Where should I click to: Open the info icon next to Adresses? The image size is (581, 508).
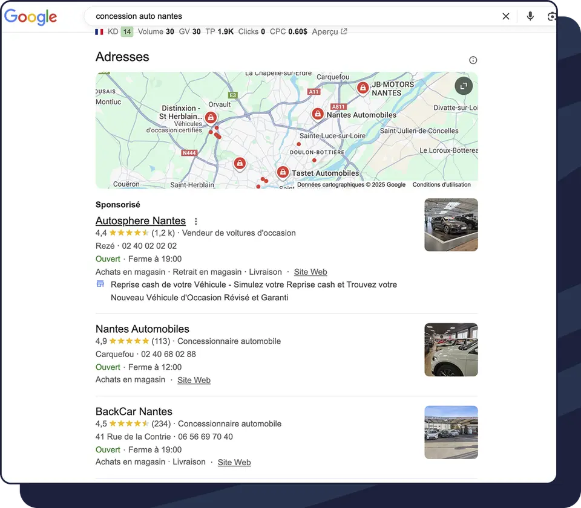click(x=473, y=60)
